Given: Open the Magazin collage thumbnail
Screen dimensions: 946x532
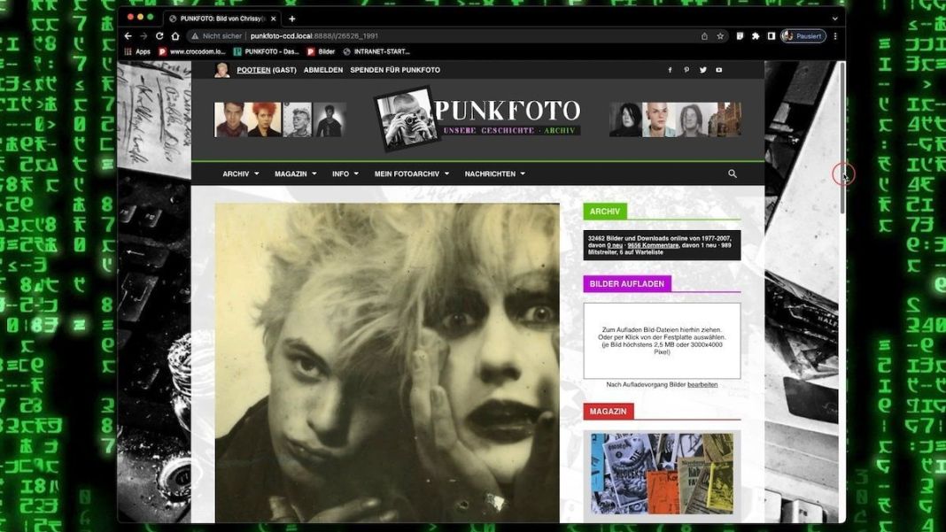Looking at the screenshot, I should coord(662,474).
